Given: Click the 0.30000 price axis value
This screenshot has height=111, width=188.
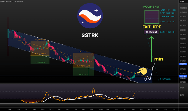Looking at the screenshot, I should click(x=184, y=52).
